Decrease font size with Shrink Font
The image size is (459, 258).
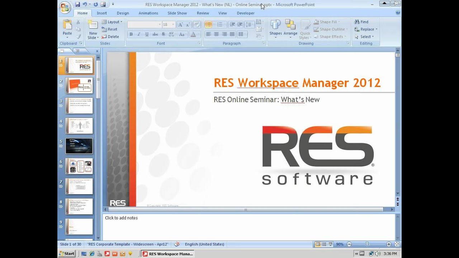coord(188,25)
